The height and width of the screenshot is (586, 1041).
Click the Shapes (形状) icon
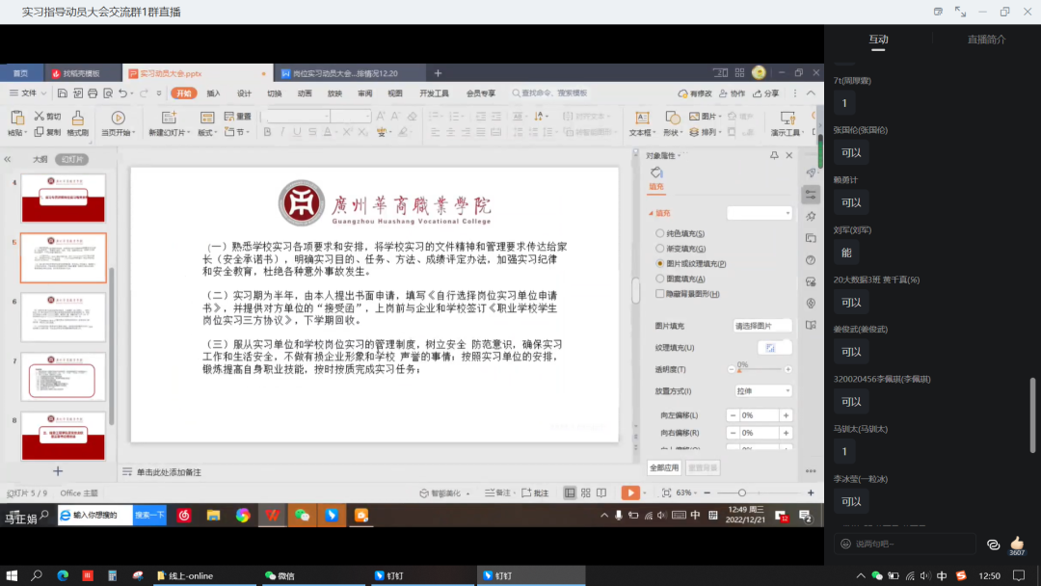(671, 120)
